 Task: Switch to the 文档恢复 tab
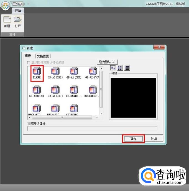click(x=43, y=56)
